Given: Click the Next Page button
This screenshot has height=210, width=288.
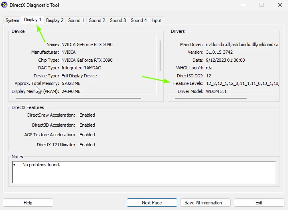Looking at the screenshot, I should point(152,203).
